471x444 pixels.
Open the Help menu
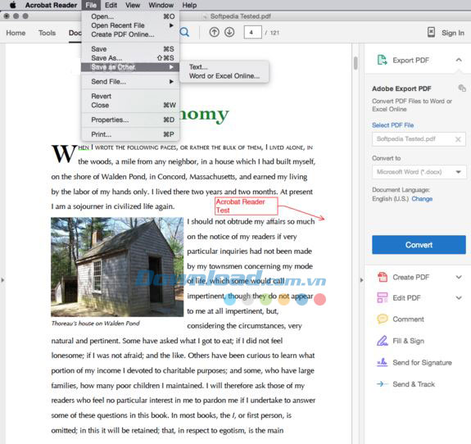[x=189, y=5]
